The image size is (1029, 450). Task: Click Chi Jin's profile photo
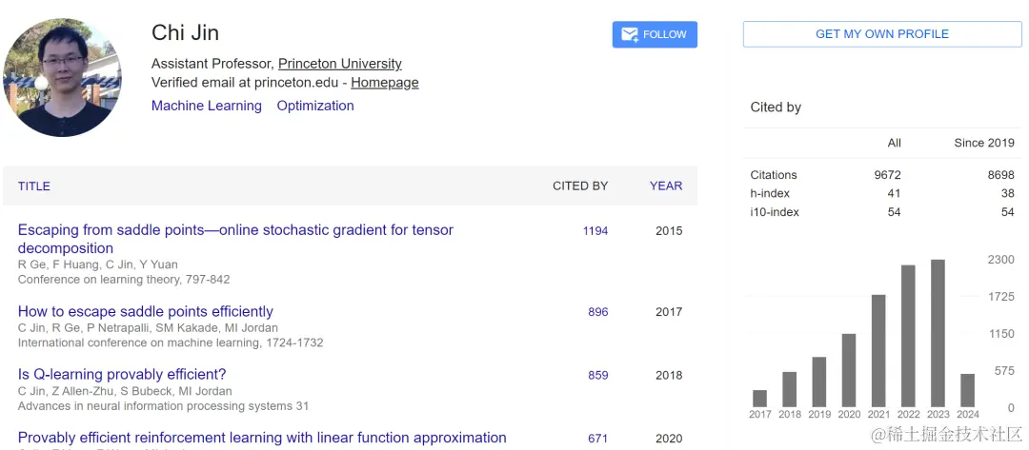tap(62, 78)
